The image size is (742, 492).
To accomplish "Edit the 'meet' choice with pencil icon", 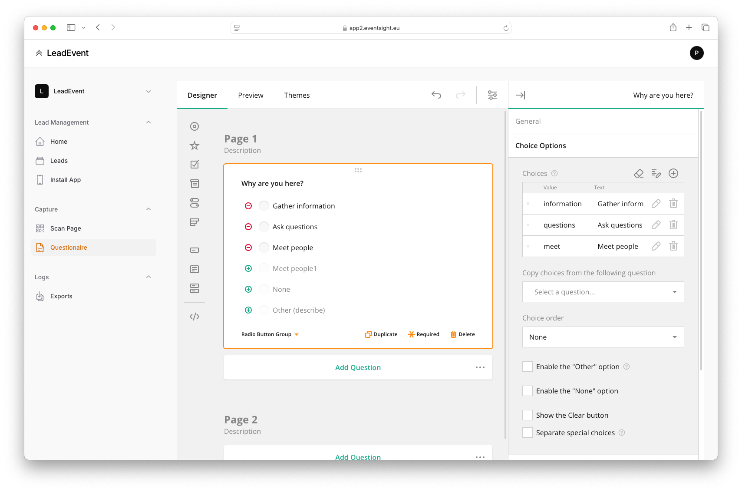I will click(x=656, y=246).
